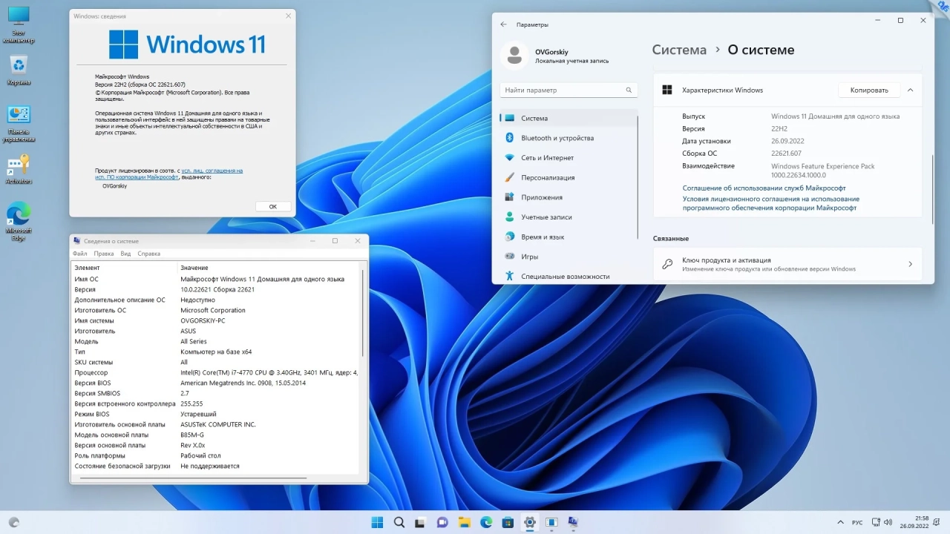Click System Information horizontal scrollbar
The width and height of the screenshot is (950, 534).
point(193,478)
